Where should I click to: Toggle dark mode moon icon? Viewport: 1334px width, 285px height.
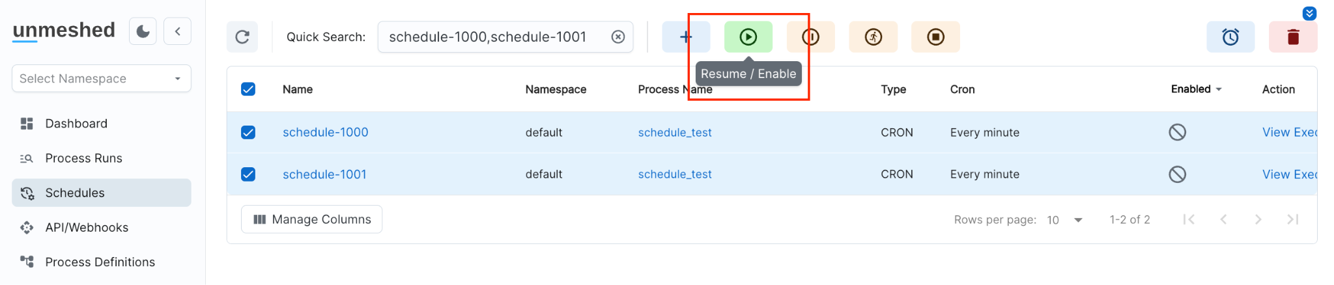pyautogui.click(x=143, y=31)
